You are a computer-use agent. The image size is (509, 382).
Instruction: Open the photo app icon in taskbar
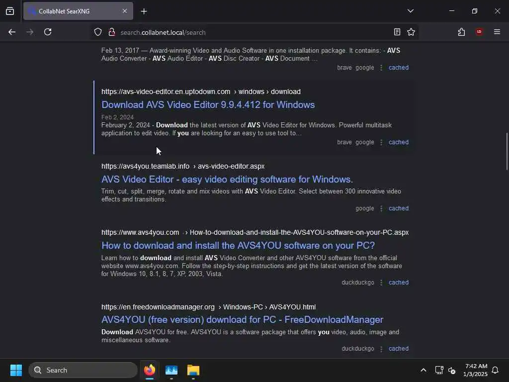(x=171, y=370)
